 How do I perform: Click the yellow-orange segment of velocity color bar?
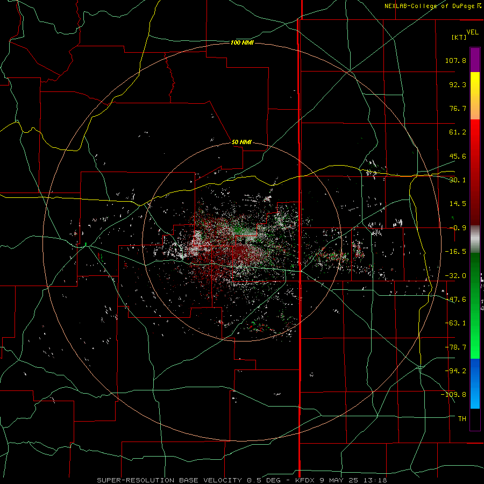[x=475, y=96]
